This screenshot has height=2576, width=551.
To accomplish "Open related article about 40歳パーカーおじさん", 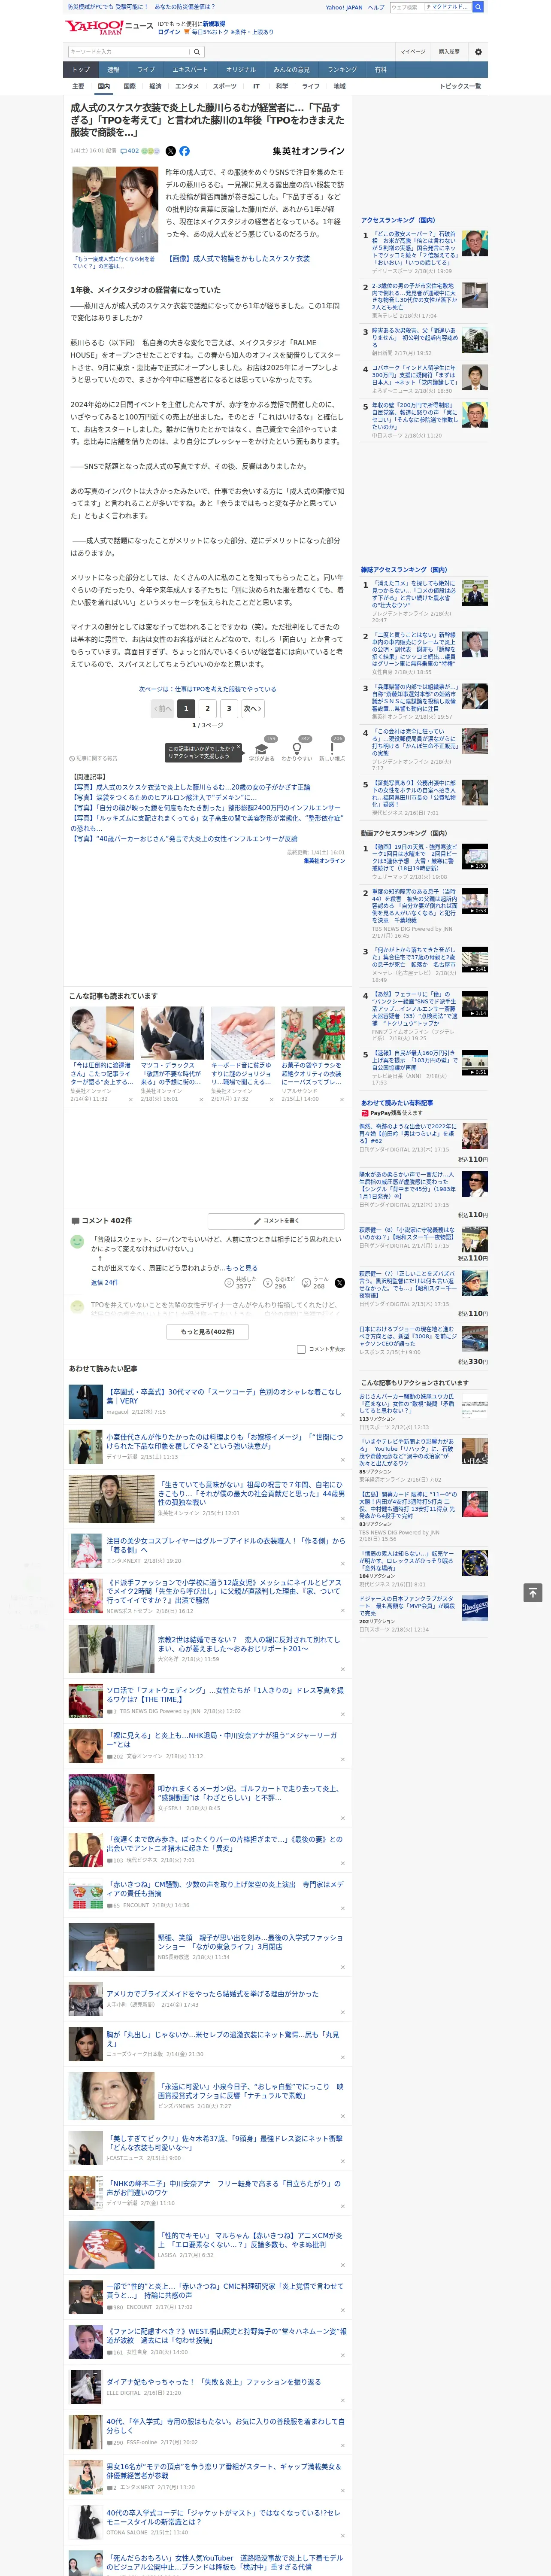I will click(184, 839).
